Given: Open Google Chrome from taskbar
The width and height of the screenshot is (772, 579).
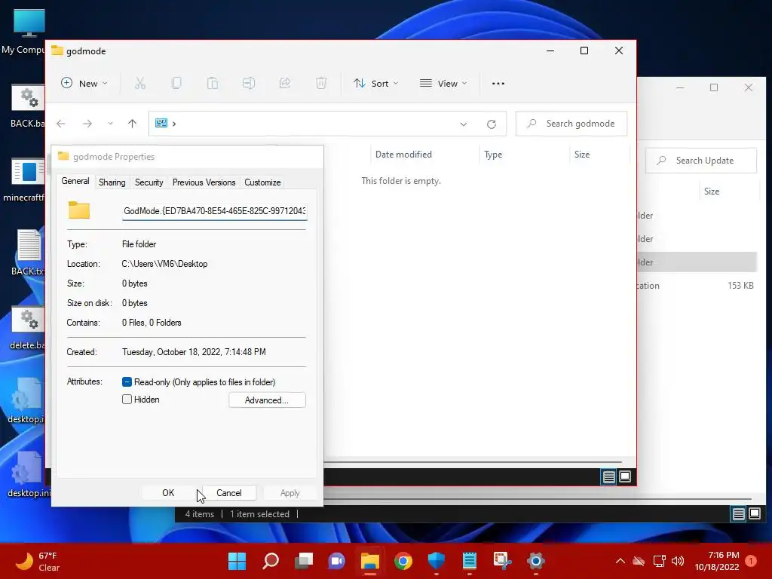Looking at the screenshot, I should 403,561.
